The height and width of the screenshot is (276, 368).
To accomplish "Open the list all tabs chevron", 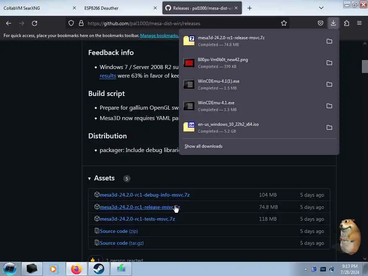I will 321,8.
